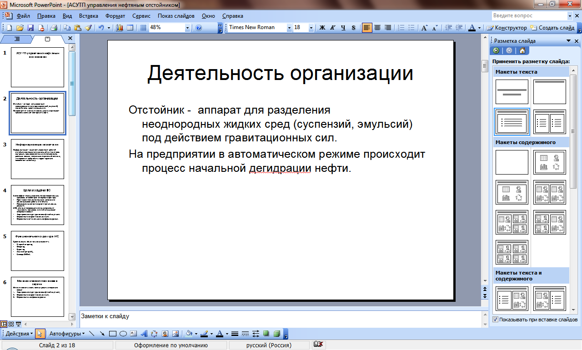Open the Показ слайдов menu
Screen dimensions: 582x350
pyautogui.click(x=176, y=16)
